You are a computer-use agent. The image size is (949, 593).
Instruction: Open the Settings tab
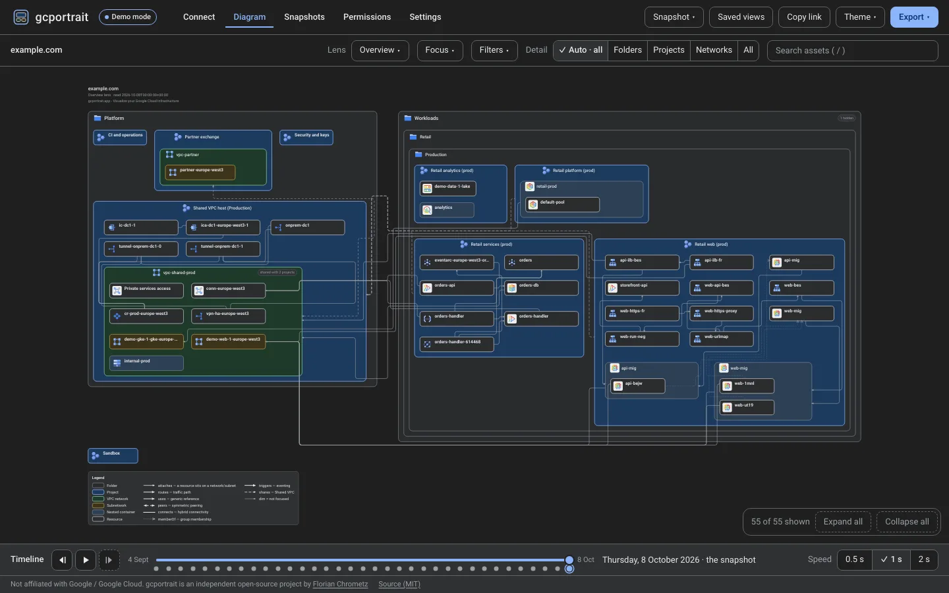coord(425,17)
